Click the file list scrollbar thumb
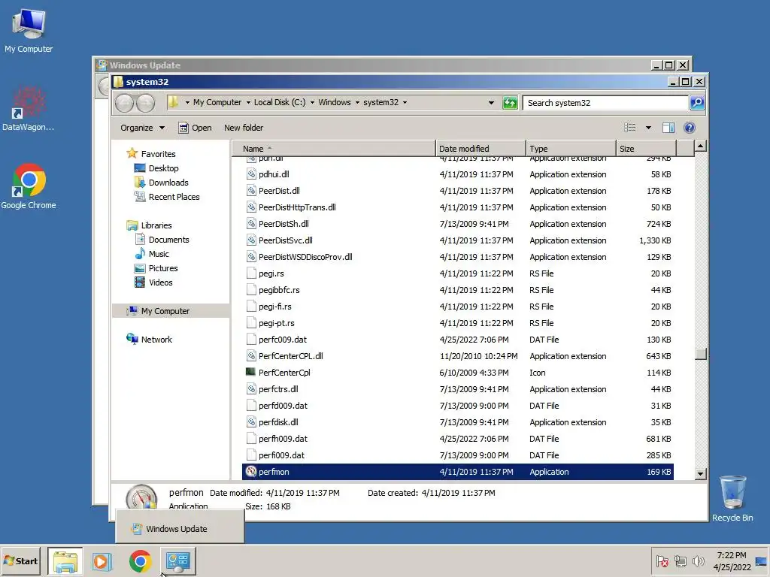The image size is (770, 577). pyautogui.click(x=701, y=353)
